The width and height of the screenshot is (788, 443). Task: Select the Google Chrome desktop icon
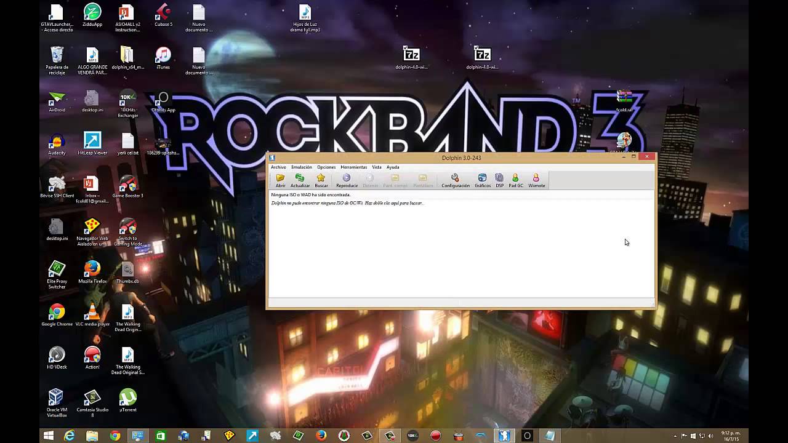pyautogui.click(x=57, y=316)
